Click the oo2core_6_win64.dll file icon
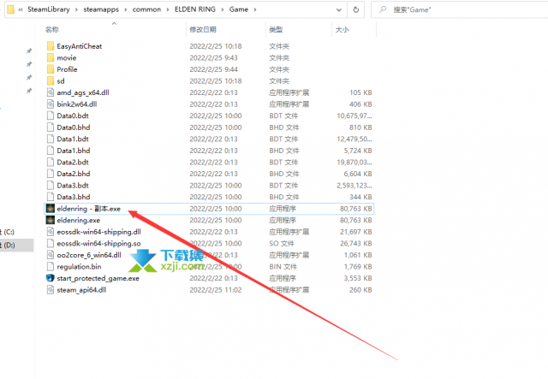Image resolution: width=548 pixels, height=379 pixels. pyautogui.click(x=51, y=255)
